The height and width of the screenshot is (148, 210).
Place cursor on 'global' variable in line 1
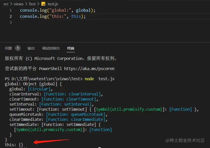pyautogui.click(x=83, y=10)
